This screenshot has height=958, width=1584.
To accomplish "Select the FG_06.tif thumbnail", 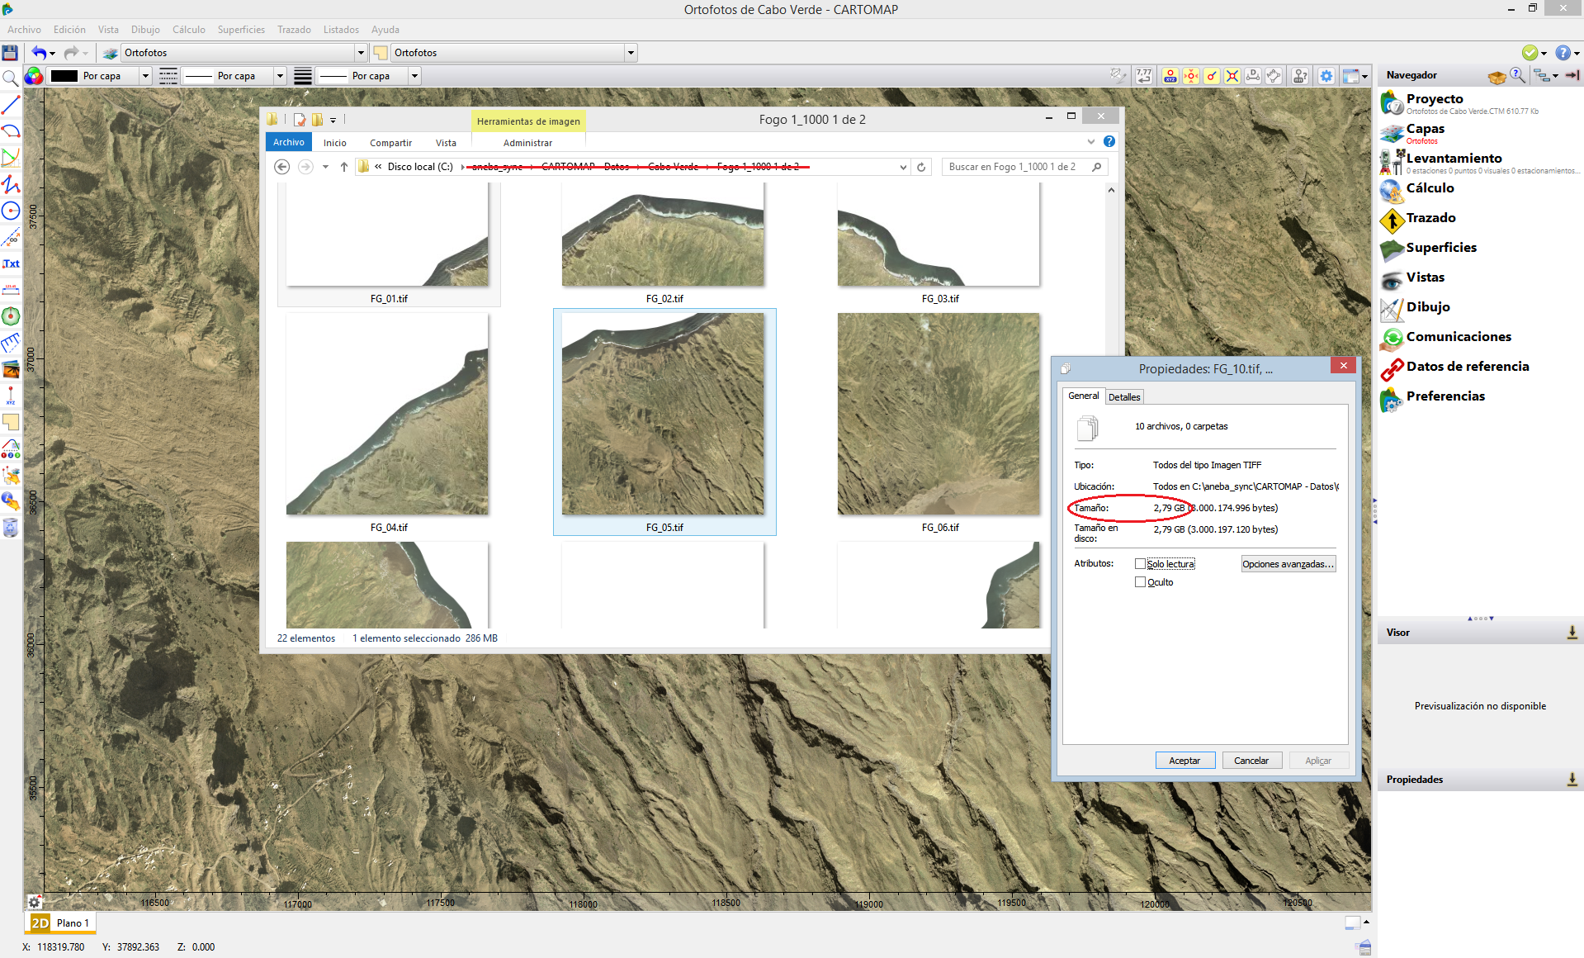I will click(x=939, y=413).
